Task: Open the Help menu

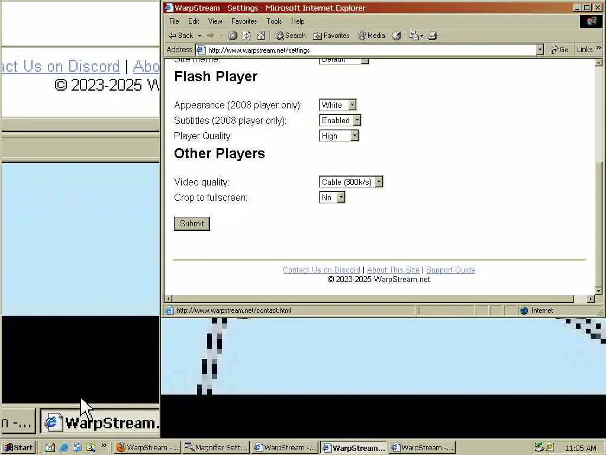Action: [x=298, y=21]
